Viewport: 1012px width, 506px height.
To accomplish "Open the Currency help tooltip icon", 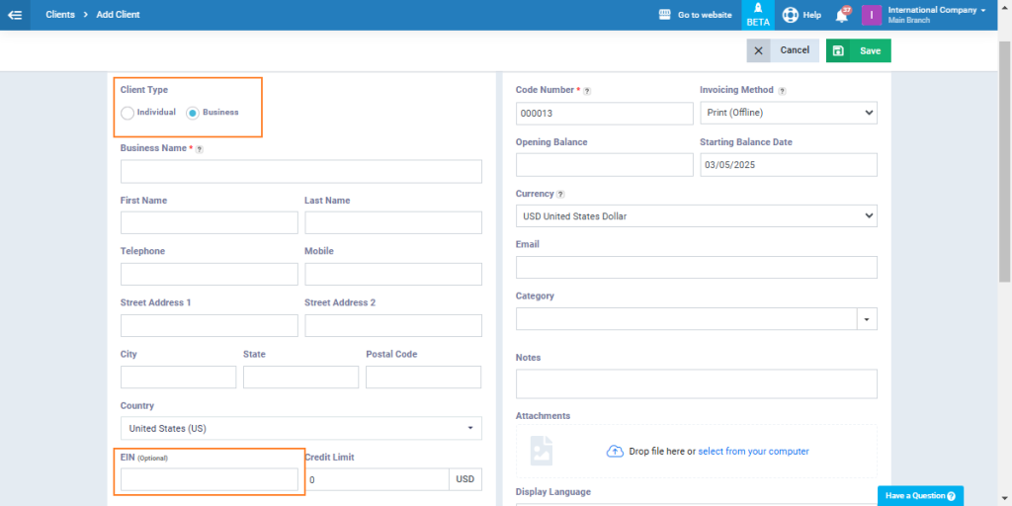I will [x=560, y=195].
